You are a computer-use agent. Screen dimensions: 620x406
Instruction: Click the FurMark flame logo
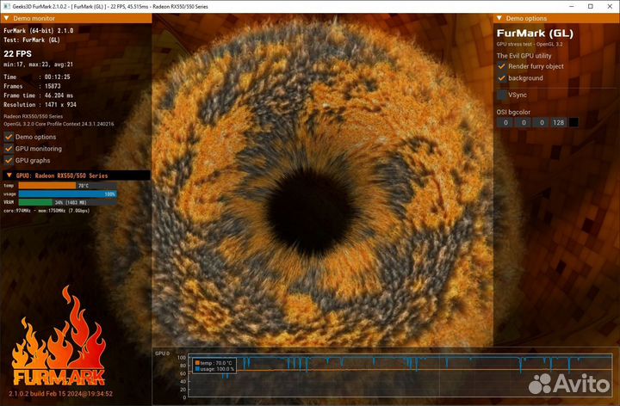(x=59, y=335)
